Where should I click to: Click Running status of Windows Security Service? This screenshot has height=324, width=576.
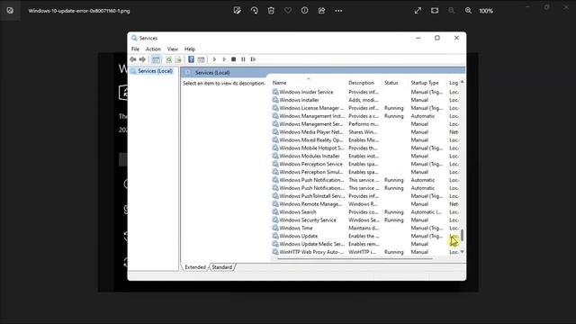tap(394, 220)
